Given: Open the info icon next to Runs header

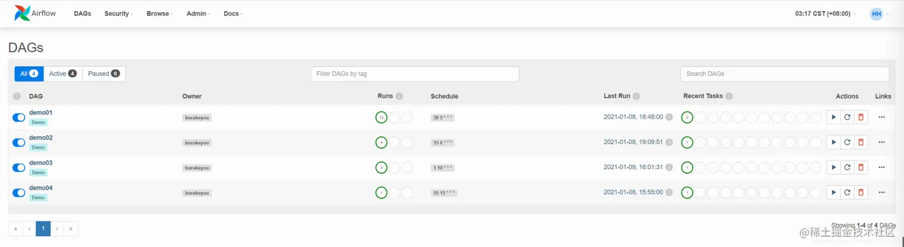Looking at the screenshot, I should point(399,96).
